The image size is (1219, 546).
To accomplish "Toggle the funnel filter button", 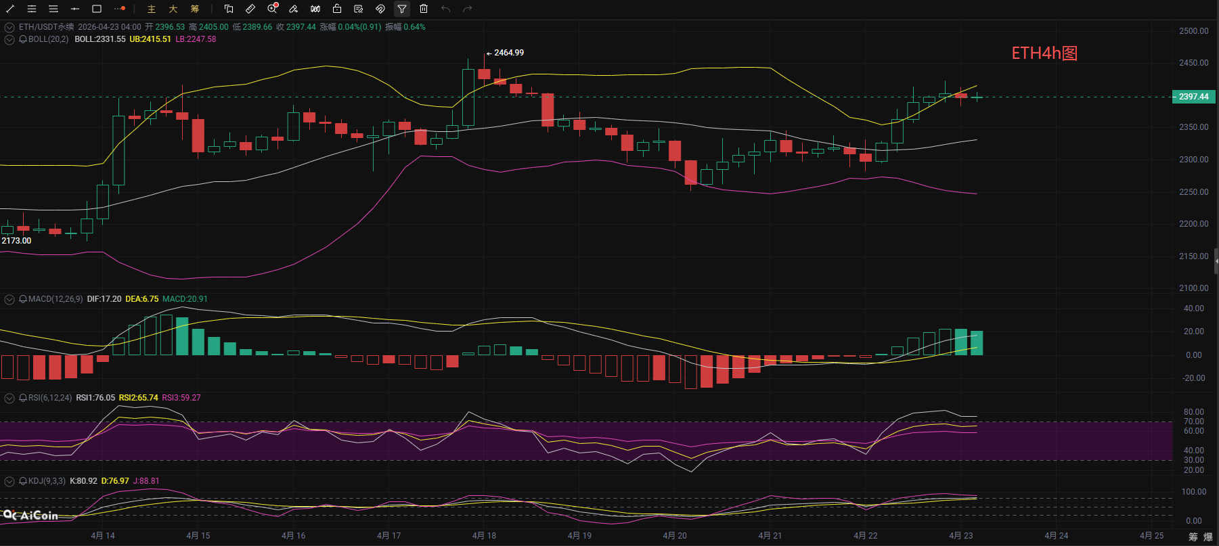I will click(402, 9).
